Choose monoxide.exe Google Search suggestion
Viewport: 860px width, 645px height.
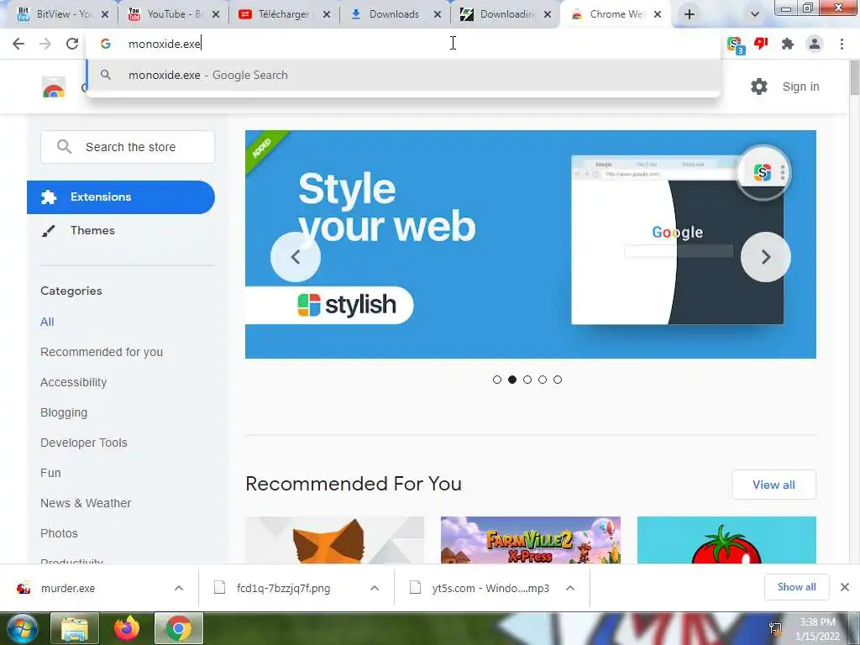click(x=403, y=75)
